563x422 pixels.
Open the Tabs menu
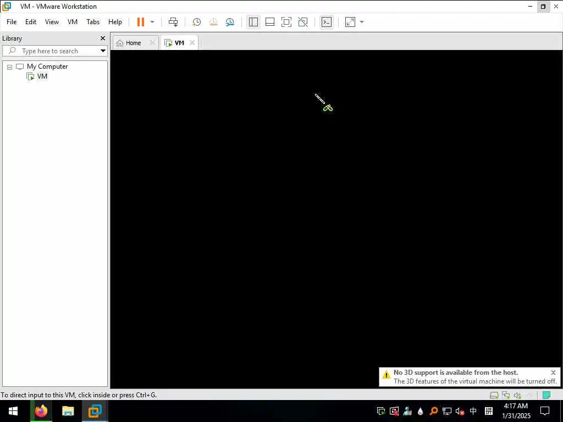pos(93,22)
